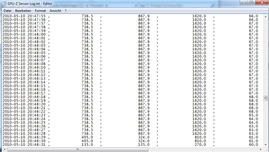Click timestamp 2010-05-10 20:48:00
269x152 pixels.
click(x=24, y=34)
